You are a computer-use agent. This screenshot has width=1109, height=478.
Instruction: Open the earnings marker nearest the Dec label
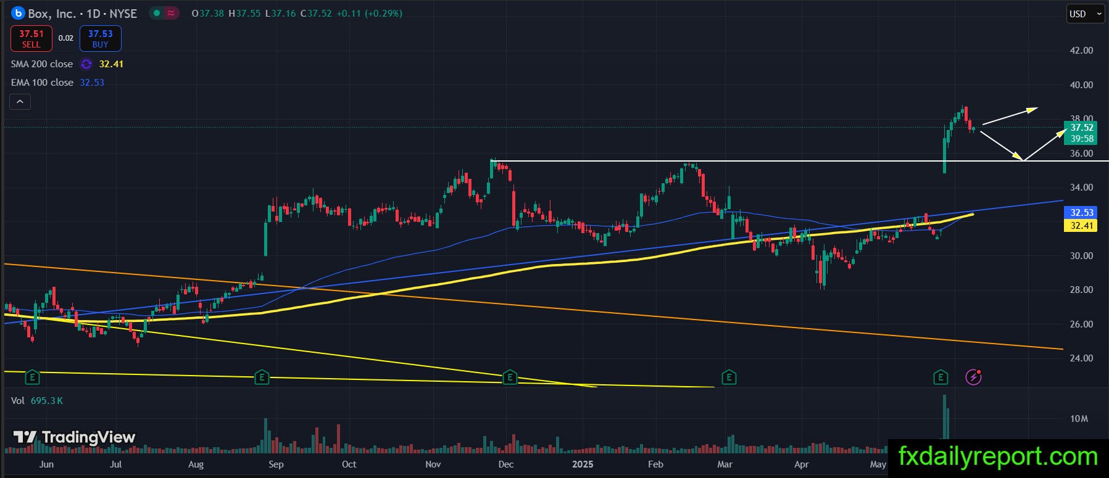pos(510,377)
